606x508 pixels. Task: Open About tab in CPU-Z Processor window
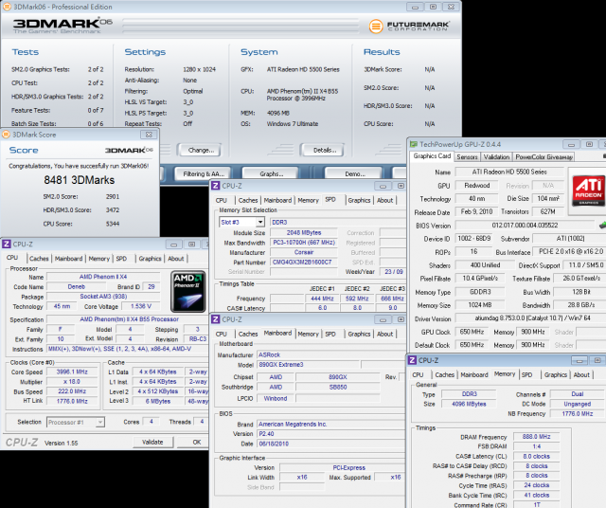point(176,259)
